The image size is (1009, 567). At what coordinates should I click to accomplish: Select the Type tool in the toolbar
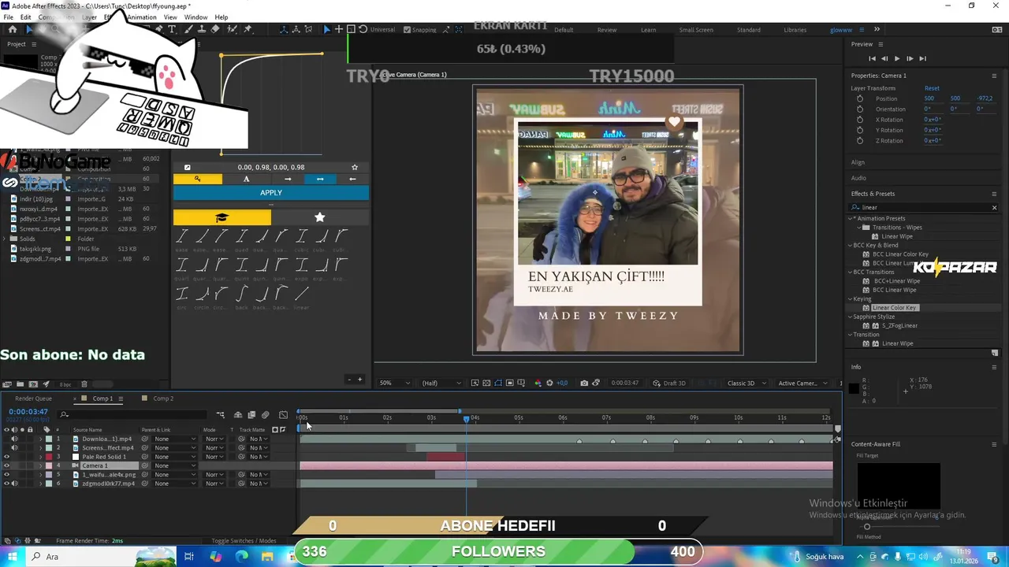(x=173, y=29)
